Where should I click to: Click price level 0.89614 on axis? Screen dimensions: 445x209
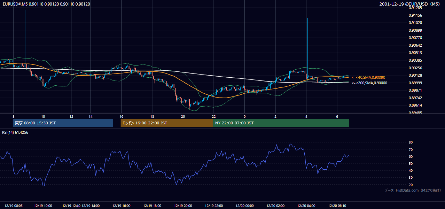tap(415, 105)
